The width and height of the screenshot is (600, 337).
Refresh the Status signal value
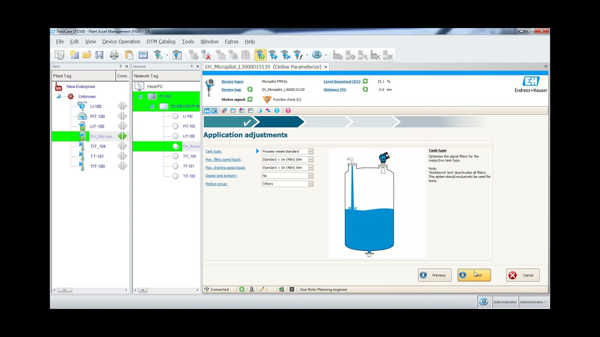250,99
